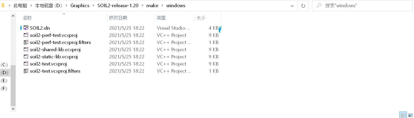The image size is (414, 118).
Task: Click the SOIL2.sln Visual Studio solution icon
Action: click(x=26, y=28)
